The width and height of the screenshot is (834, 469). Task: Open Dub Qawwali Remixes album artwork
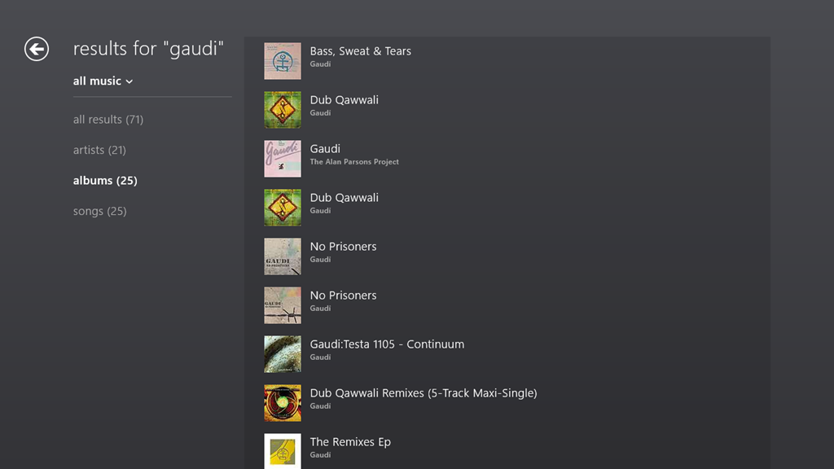283,403
